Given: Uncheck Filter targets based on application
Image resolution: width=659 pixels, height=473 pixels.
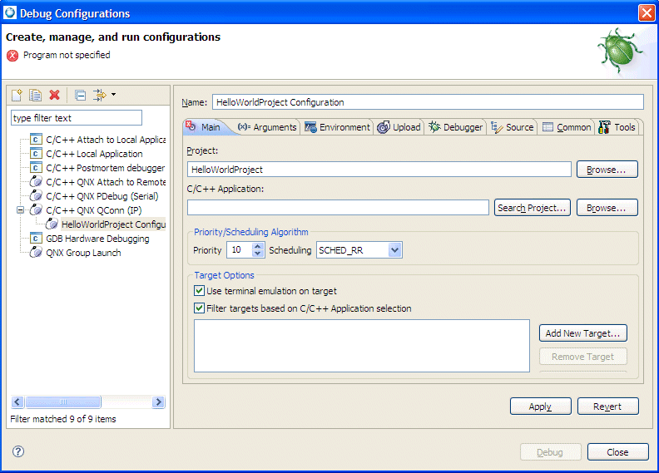Looking at the screenshot, I should (x=199, y=308).
